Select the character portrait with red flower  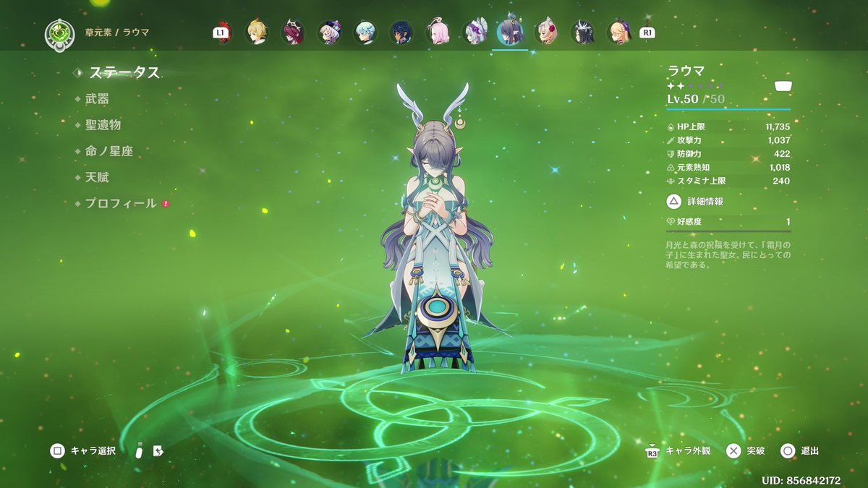[546, 33]
